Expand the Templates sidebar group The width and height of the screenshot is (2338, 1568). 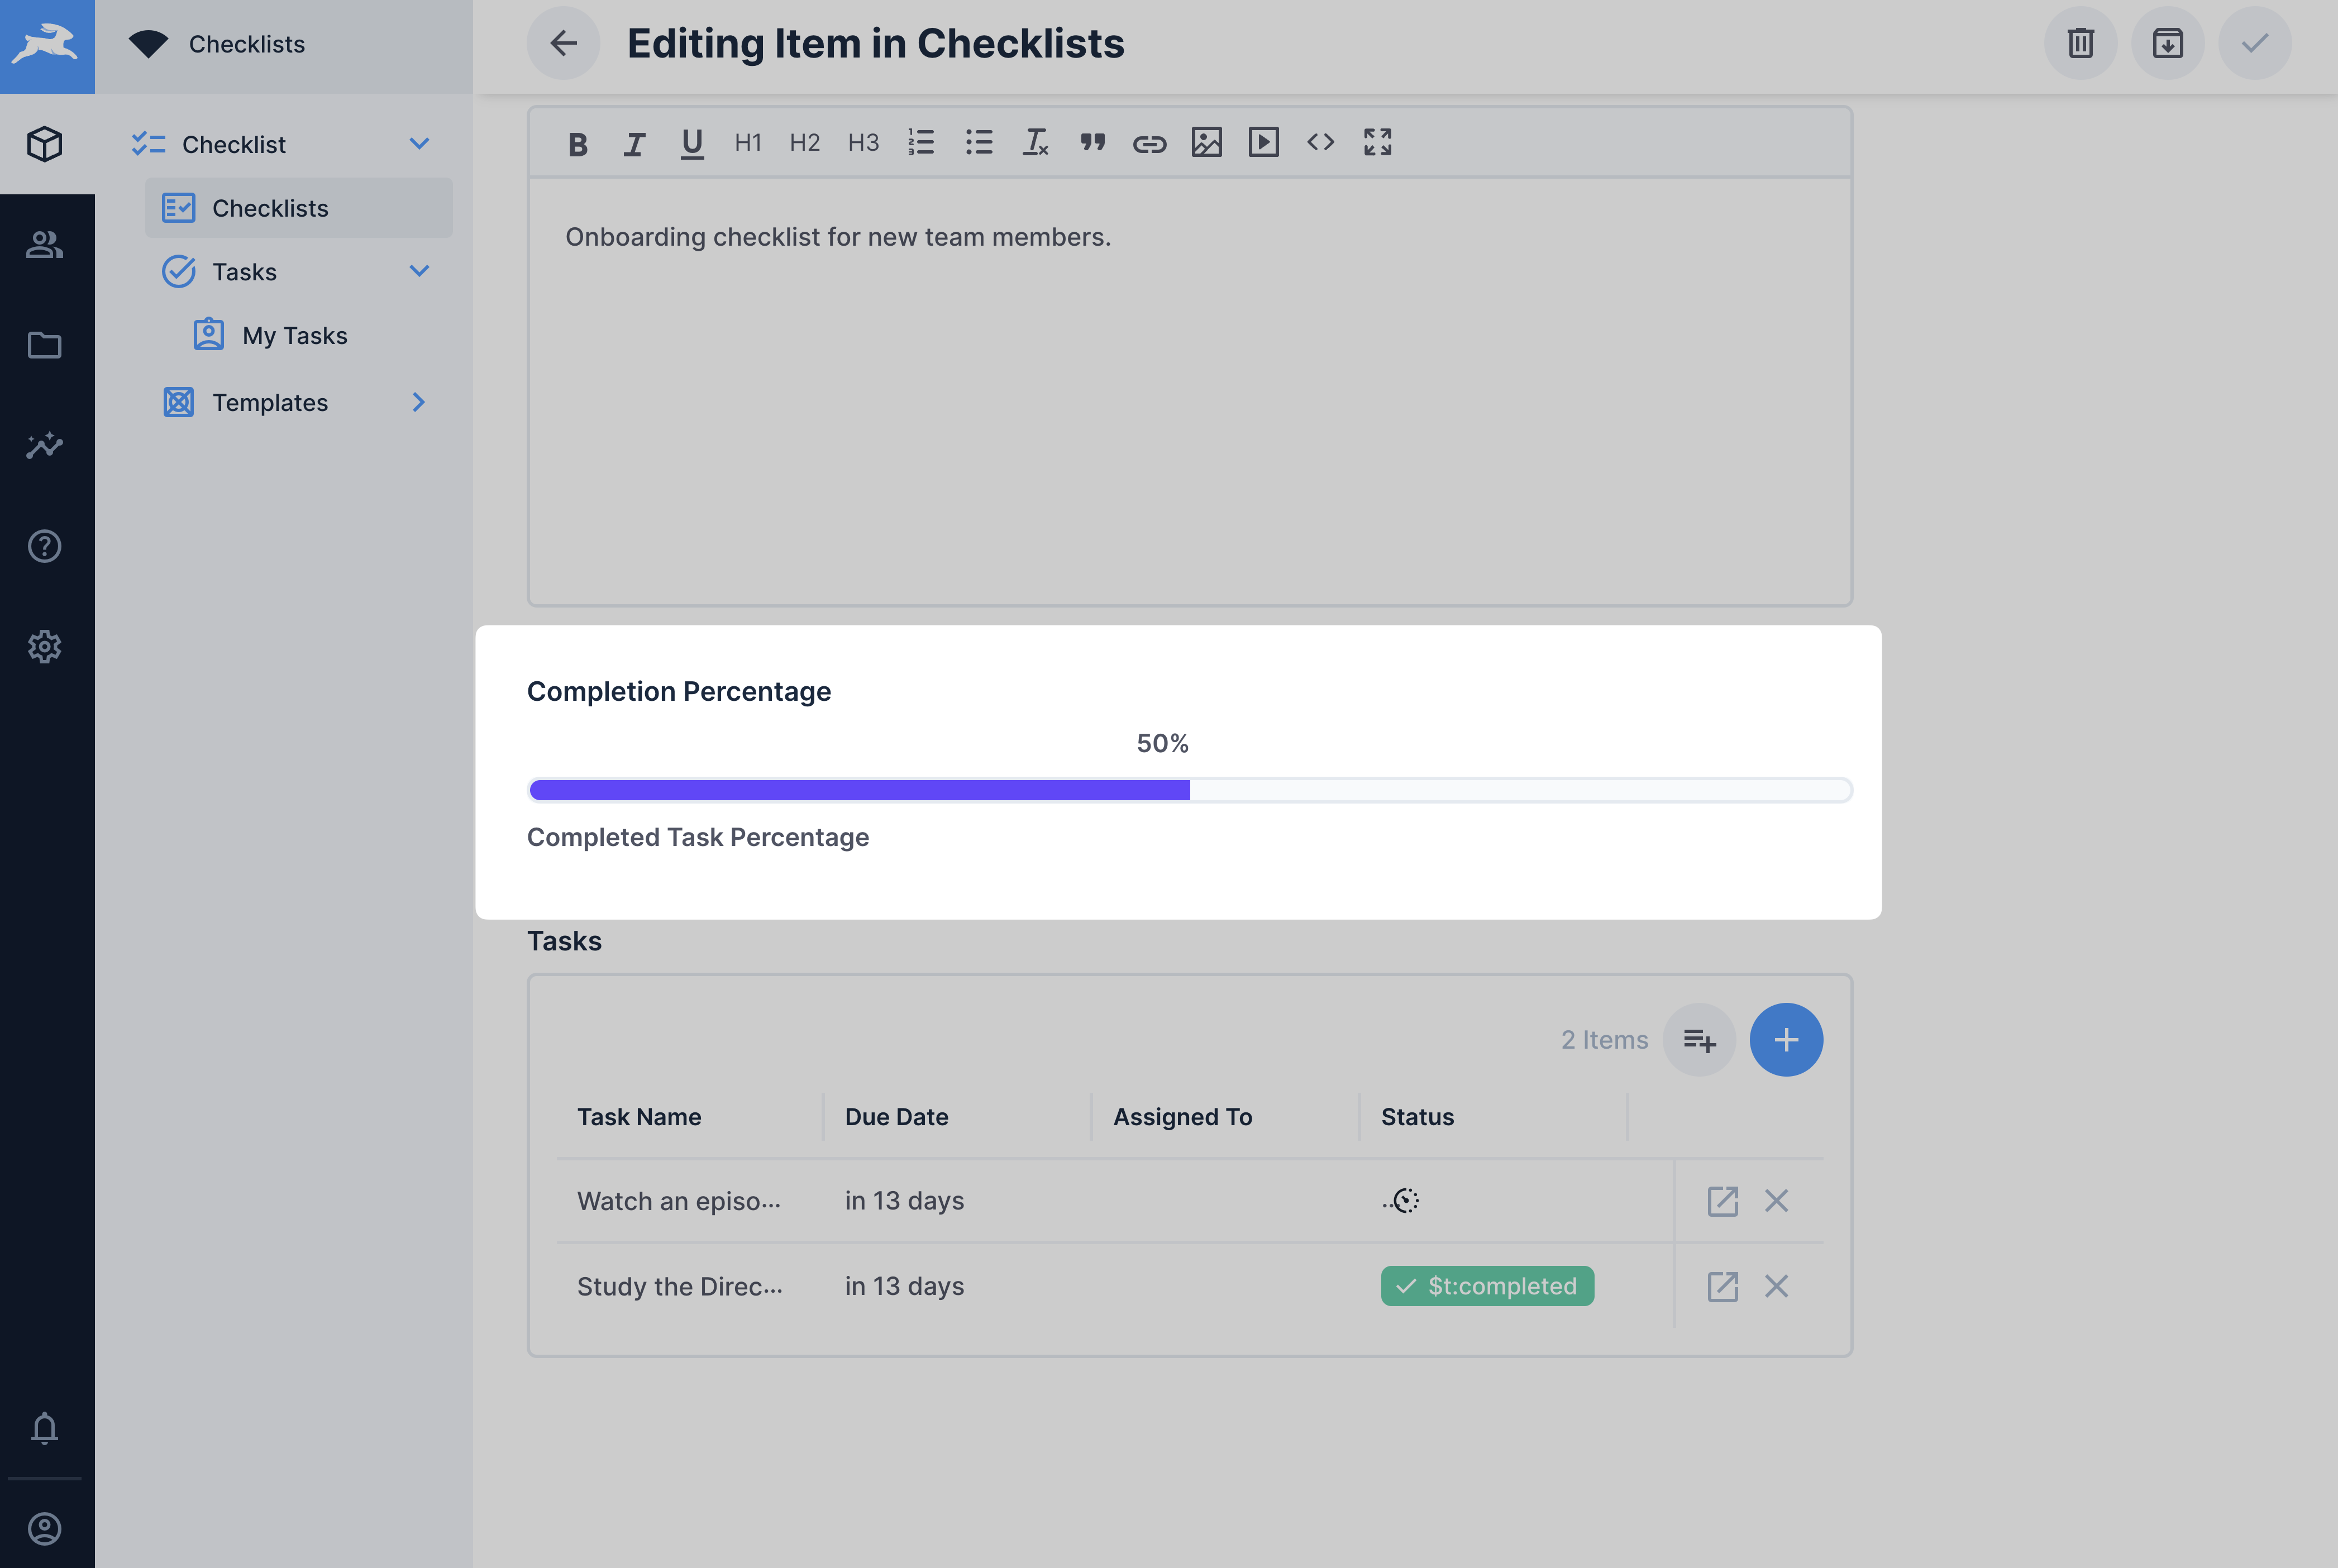pyautogui.click(x=419, y=402)
